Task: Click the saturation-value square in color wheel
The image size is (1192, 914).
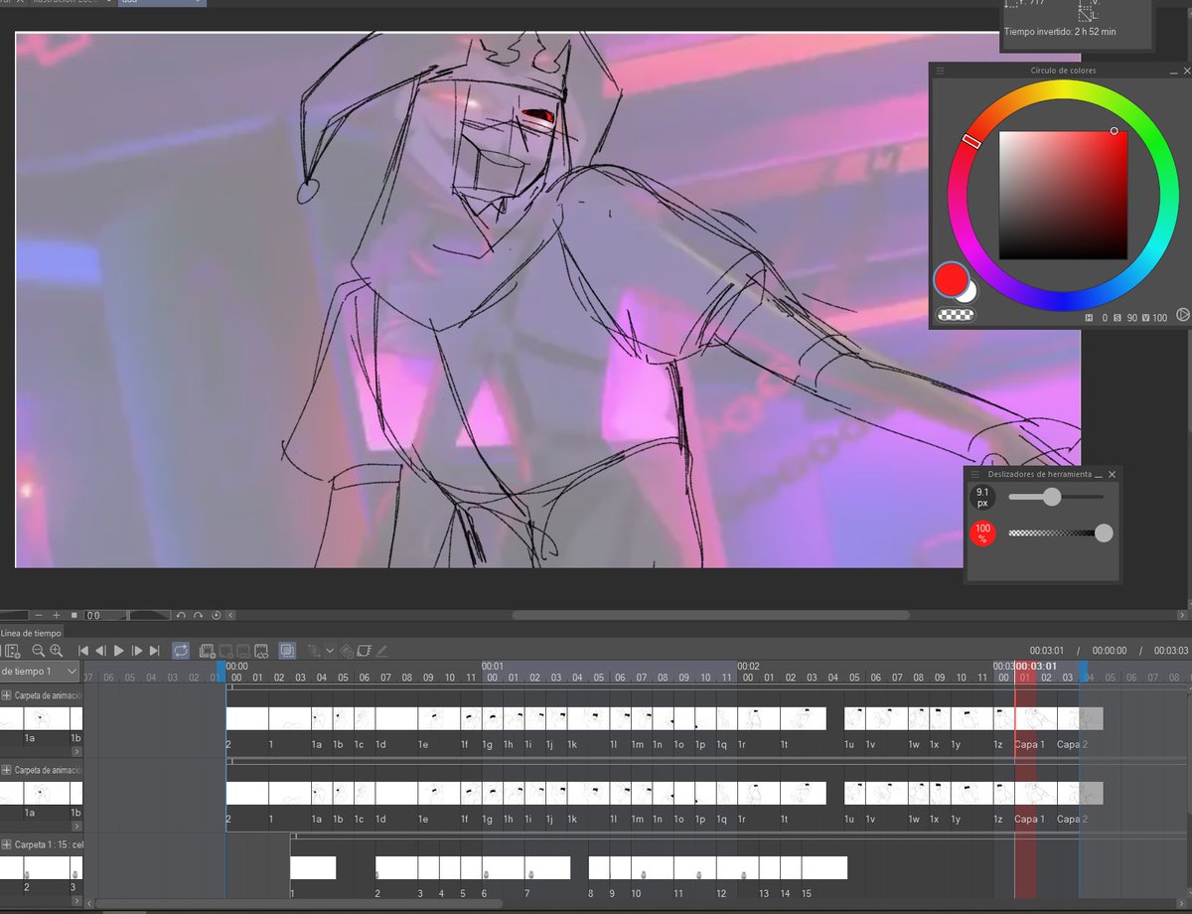Action: (x=1063, y=195)
